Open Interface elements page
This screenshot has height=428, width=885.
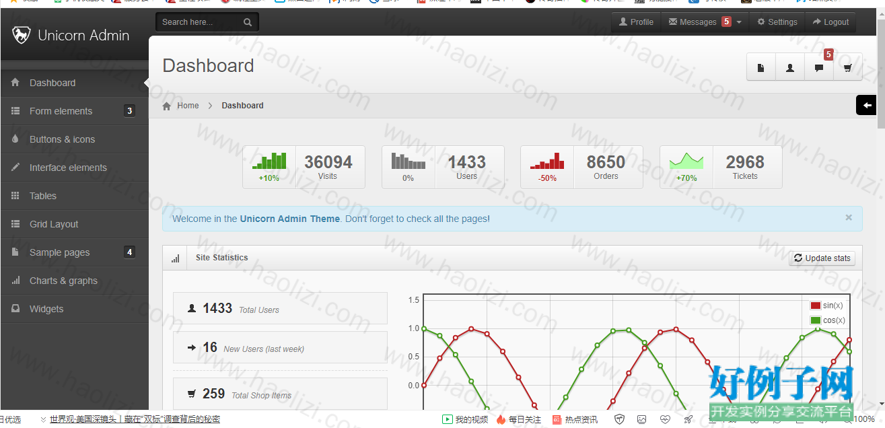[74, 168]
